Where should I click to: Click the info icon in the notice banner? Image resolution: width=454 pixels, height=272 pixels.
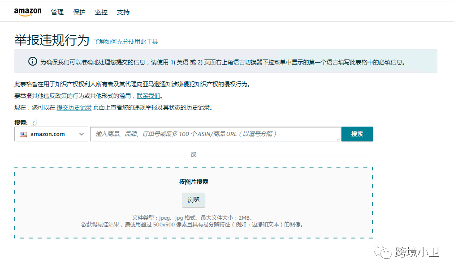(32, 61)
